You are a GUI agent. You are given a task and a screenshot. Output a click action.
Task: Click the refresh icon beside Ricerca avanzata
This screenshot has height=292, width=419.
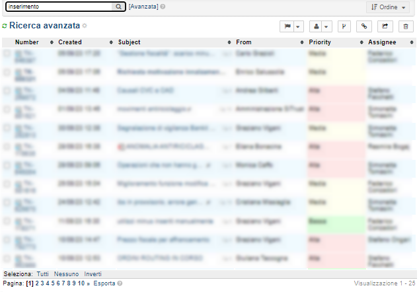5,26
